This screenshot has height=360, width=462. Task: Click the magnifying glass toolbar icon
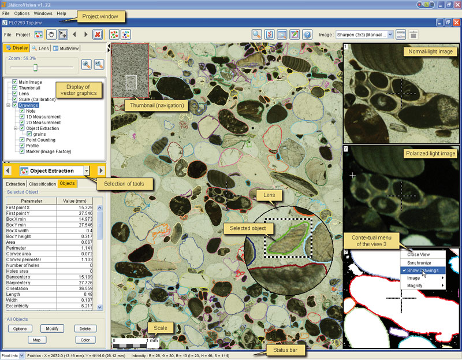256,35
